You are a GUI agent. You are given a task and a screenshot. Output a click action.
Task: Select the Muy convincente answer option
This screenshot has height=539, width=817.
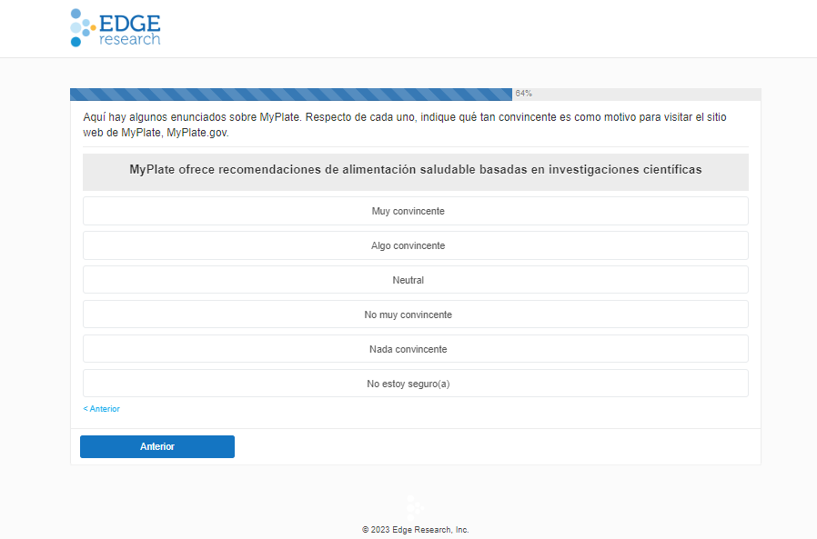pyautogui.click(x=415, y=211)
